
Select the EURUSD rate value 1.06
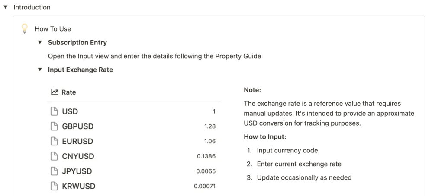(x=209, y=141)
